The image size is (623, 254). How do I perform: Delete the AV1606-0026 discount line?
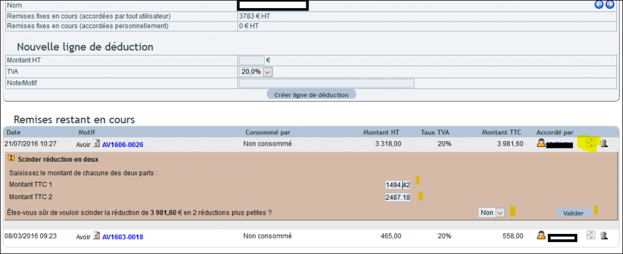coord(604,144)
